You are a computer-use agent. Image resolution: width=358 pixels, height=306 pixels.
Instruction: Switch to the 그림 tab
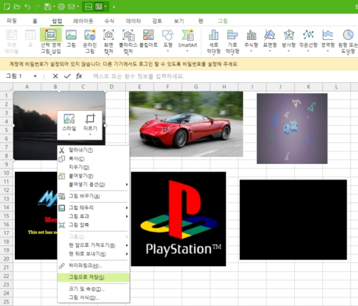(223, 21)
